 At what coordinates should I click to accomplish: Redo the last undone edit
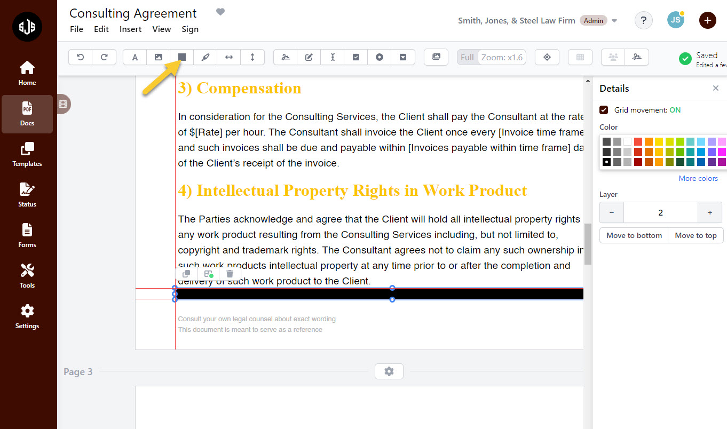(105, 57)
